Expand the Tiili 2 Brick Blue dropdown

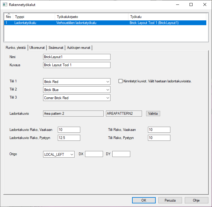pyautogui.click(x=77, y=90)
